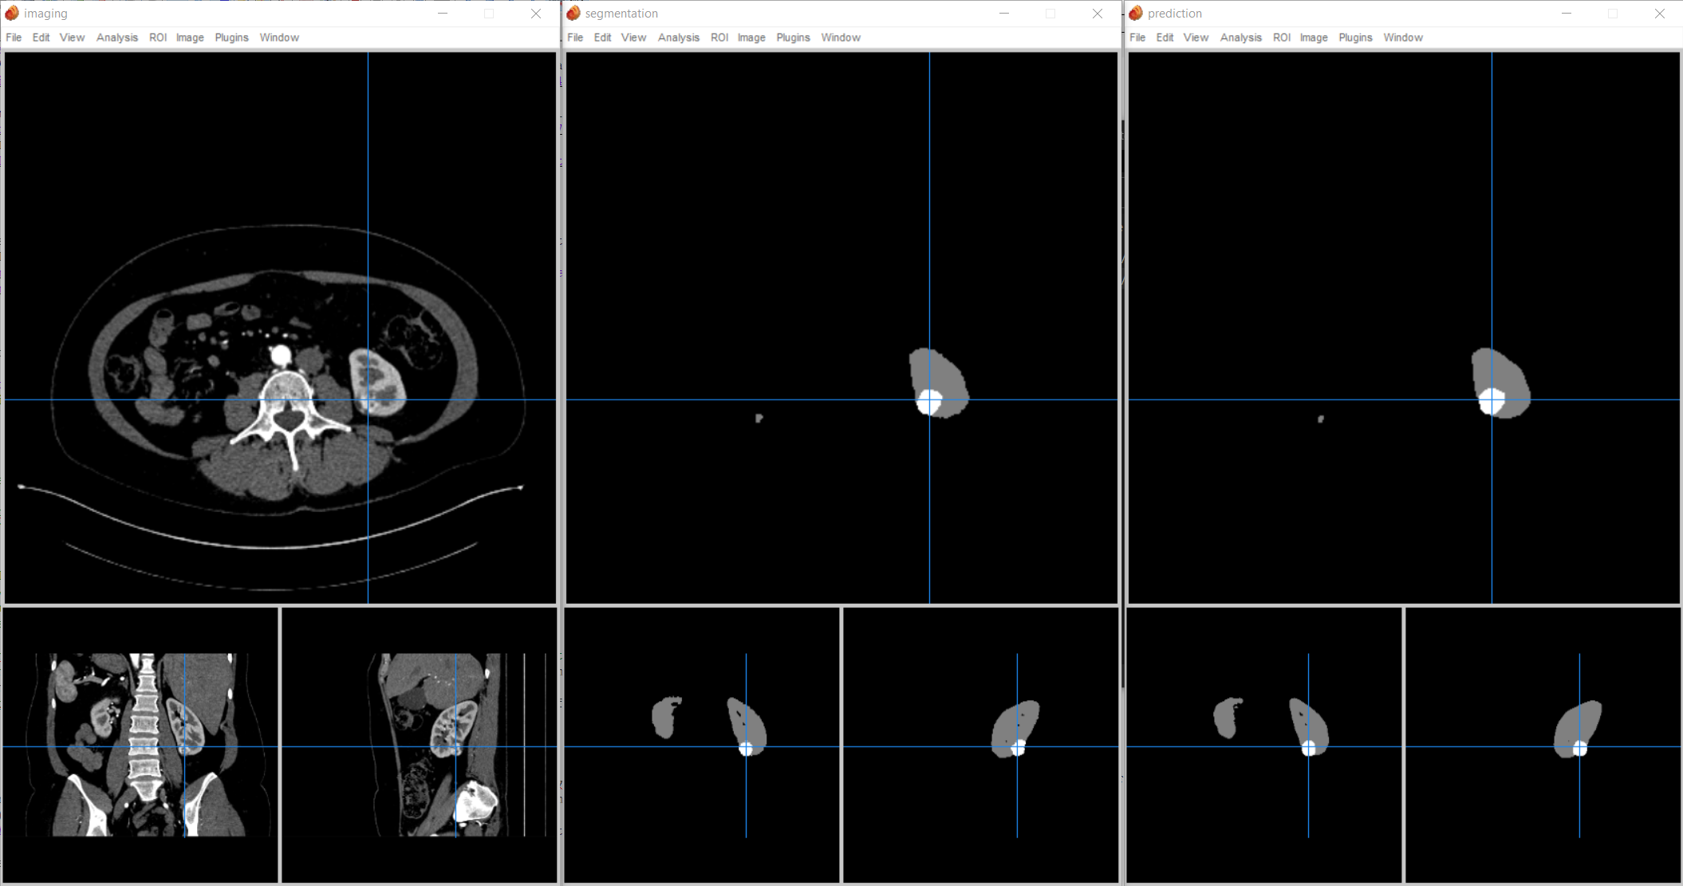Click the app icon in prediction title bar
Viewport: 1683px width, 886px height.
coord(1136,13)
